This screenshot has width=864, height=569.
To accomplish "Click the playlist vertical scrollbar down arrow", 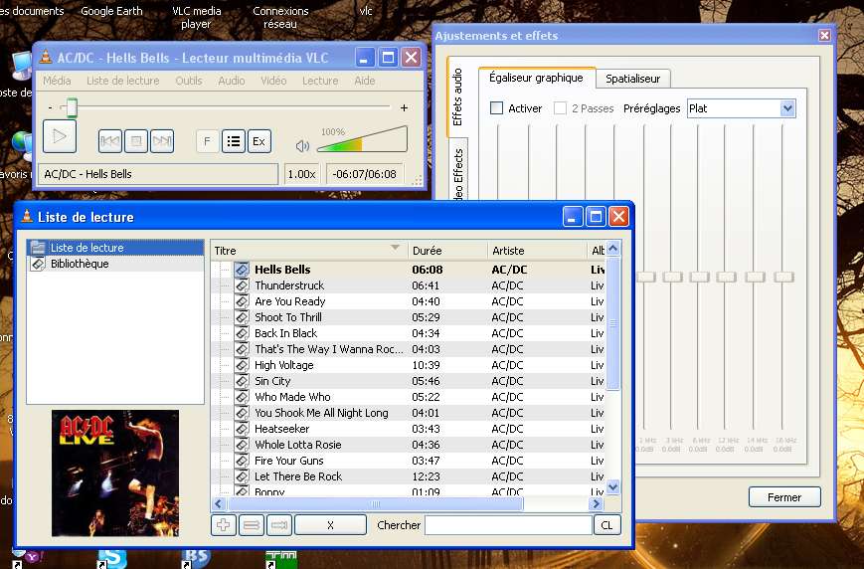I will 613,487.
